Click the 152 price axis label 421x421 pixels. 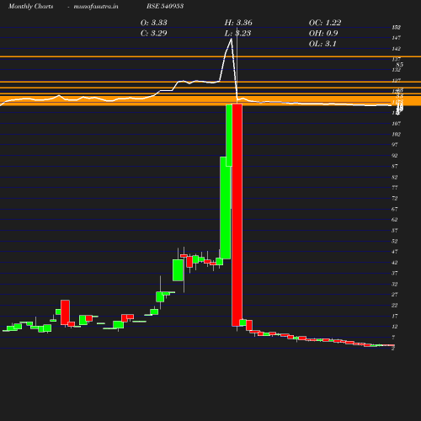tap(397, 27)
